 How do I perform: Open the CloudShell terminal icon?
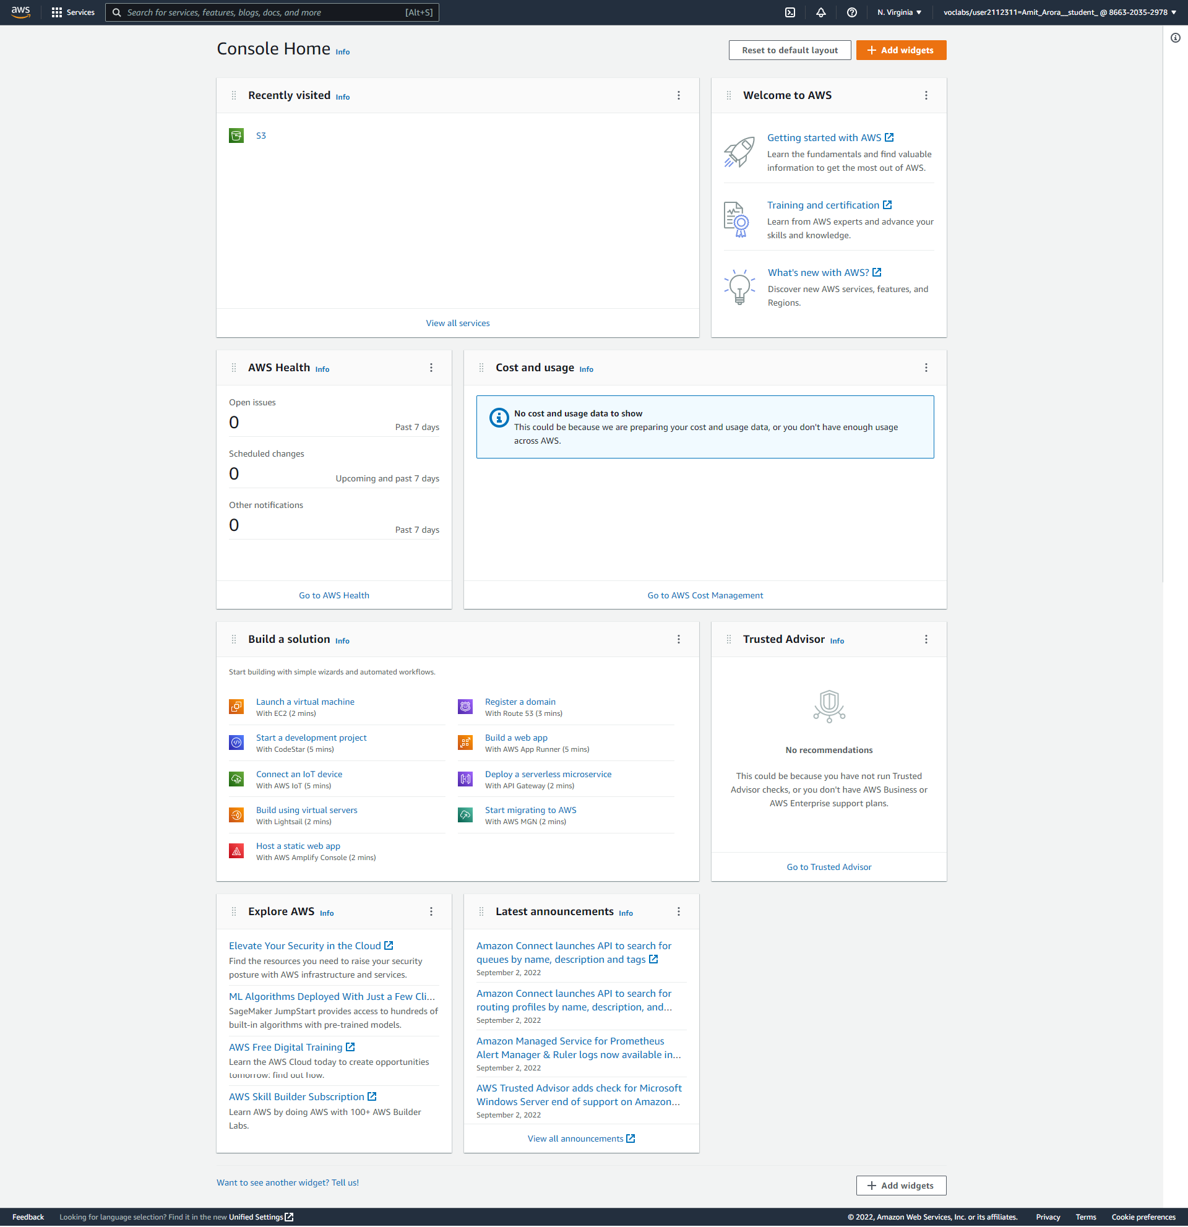(790, 12)
